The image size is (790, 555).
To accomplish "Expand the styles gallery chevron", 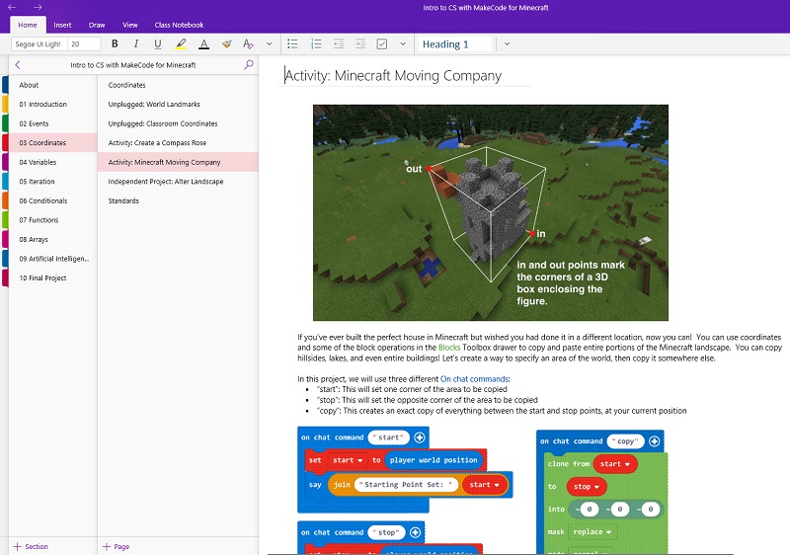I will [507, 44].
